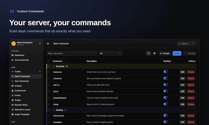Delete the /cashout command
This screenshot has height=125, width=209.
pyautogui.click(x=191, y=78)
